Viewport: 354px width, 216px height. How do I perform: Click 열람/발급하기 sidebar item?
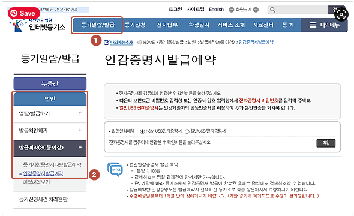50,114
